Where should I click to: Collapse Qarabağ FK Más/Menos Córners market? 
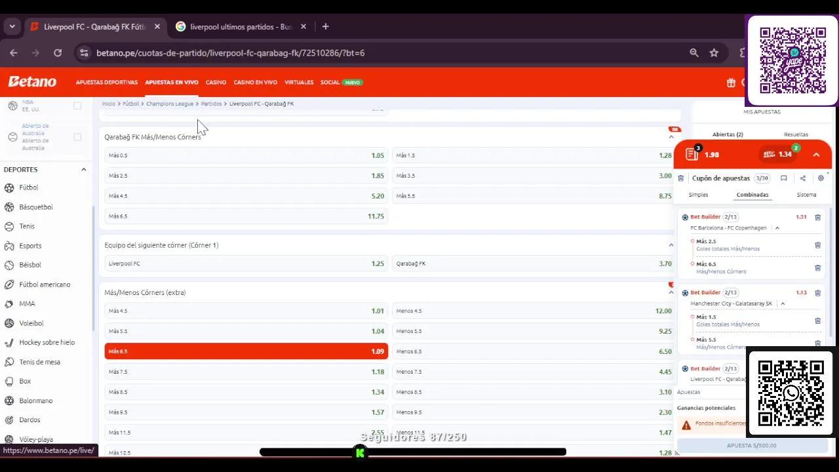[671, 137]
